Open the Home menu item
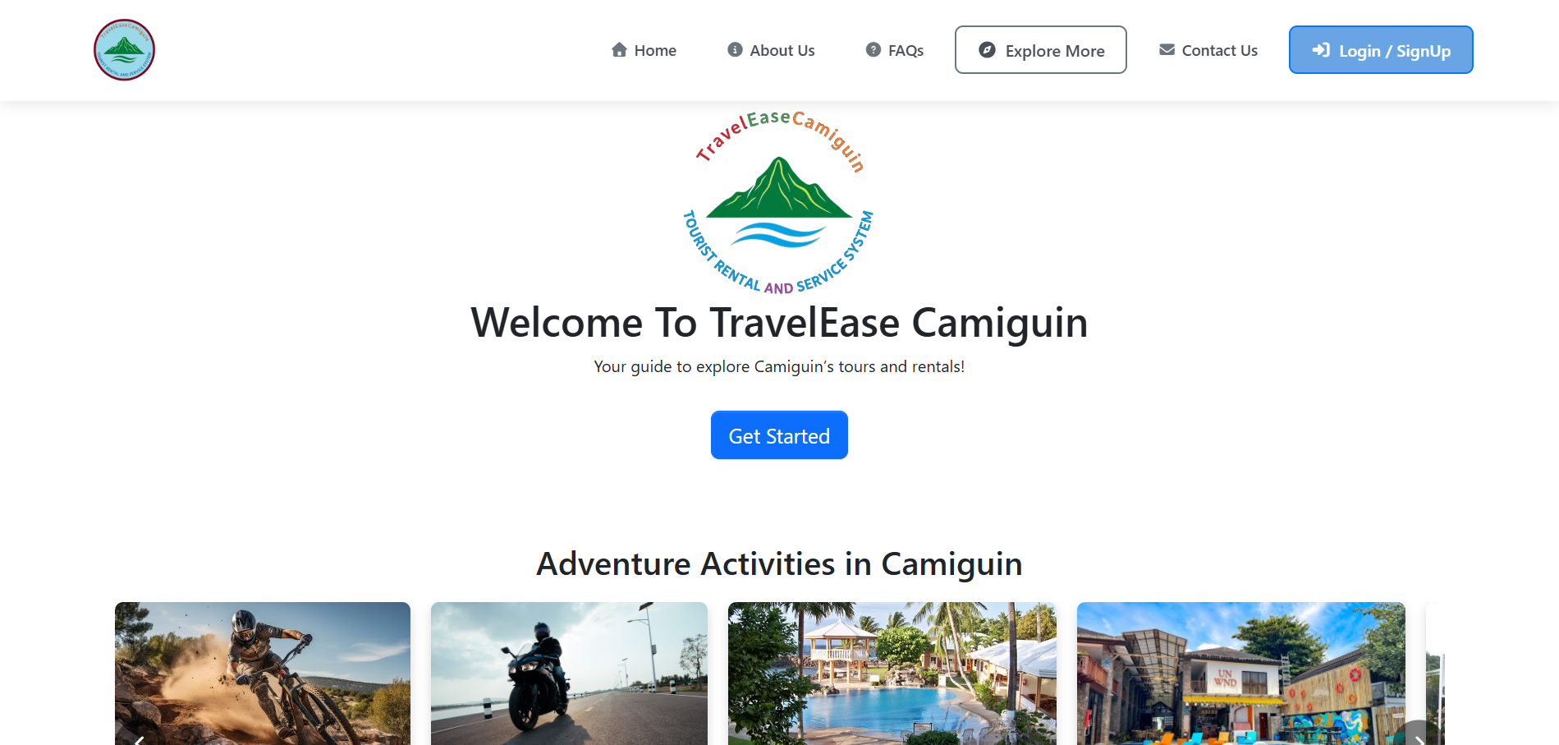This screenshot has height=745, width=1559. (644, 50)
